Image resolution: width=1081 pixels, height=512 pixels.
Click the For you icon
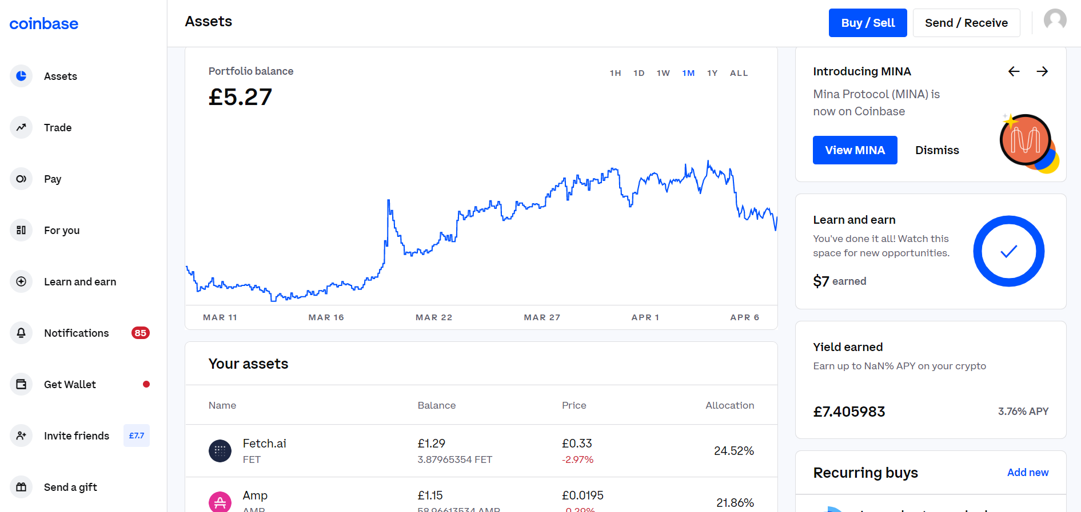21,230
